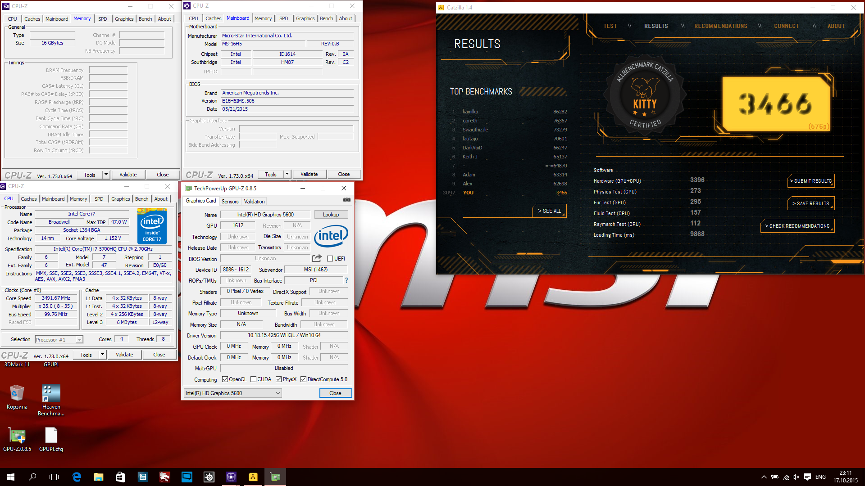Open the Validation tab in GPU-Z
Screen dimensions: 865x486
pyautogui.click(x=255, y=202)
